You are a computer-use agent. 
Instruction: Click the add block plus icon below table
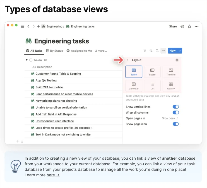(x=18, y=141)
